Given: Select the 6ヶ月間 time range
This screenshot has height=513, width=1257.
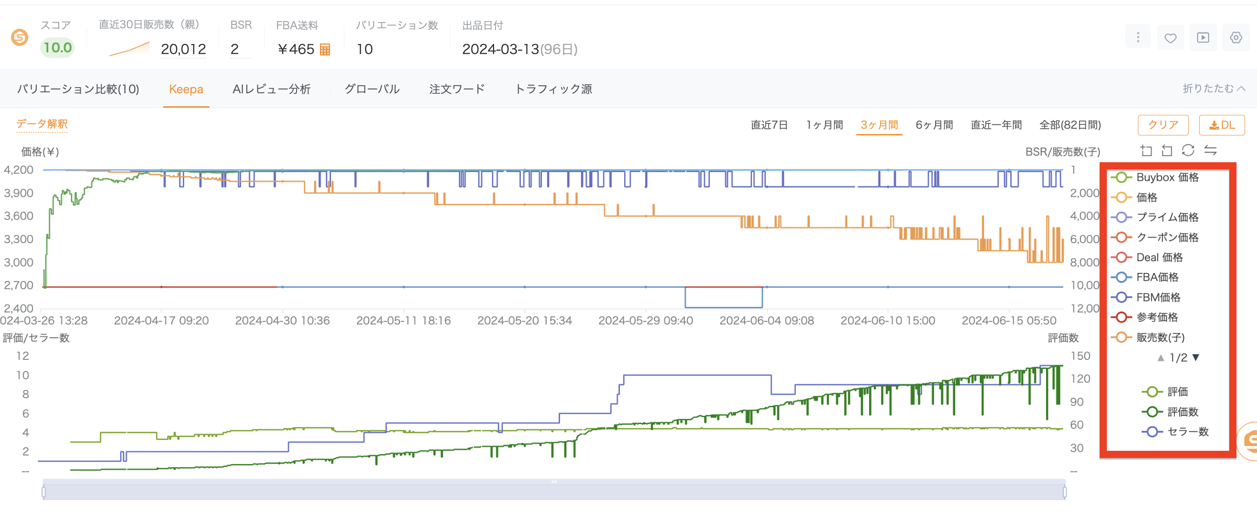Looking at the screenshot, I should [934, 125].
